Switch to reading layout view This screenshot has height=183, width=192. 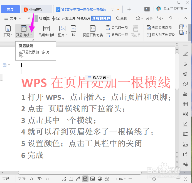pyautogui.click(x=71, y=179)
